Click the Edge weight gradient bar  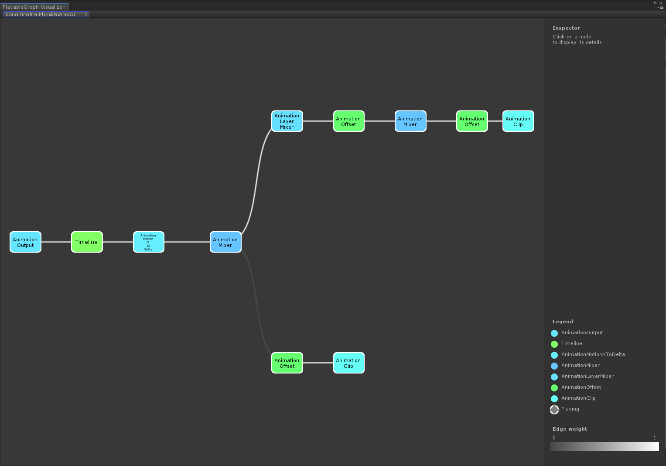click(x=604, y=446)
